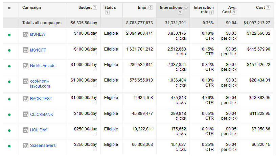Sort by the Interactions column header
The height and width of the screenshot is (158, 277).
click(171, 7)
